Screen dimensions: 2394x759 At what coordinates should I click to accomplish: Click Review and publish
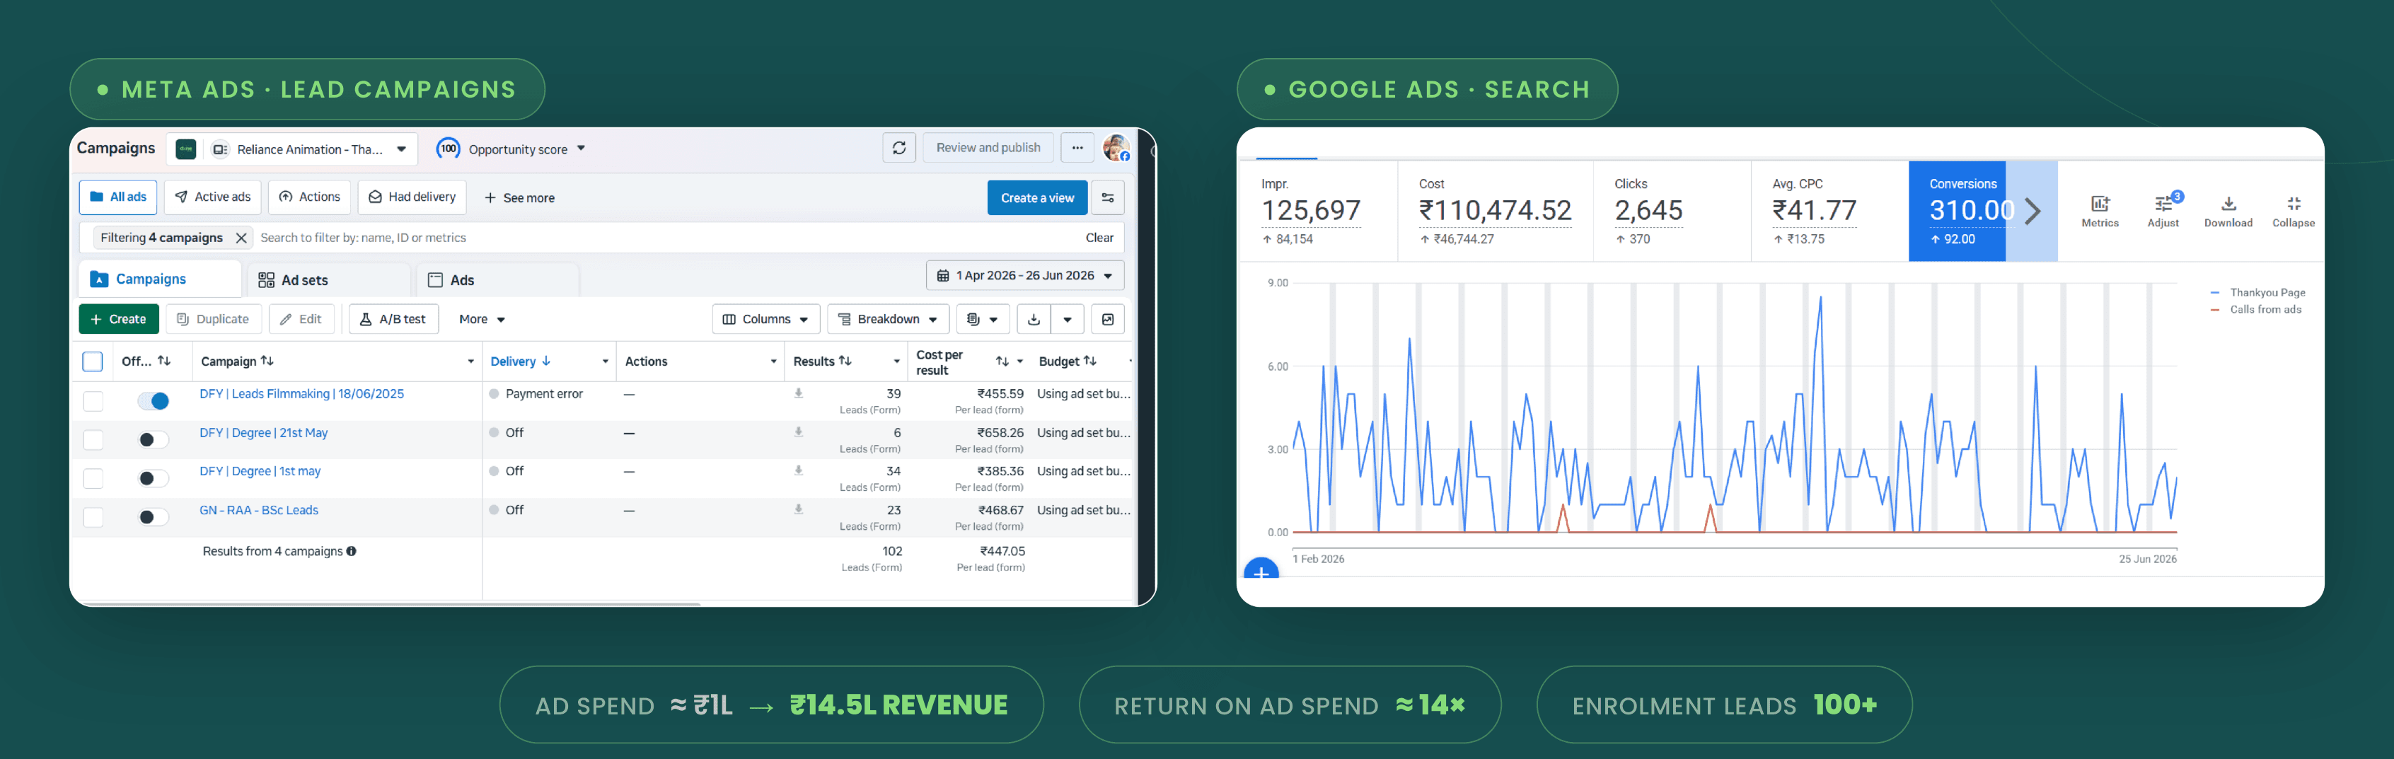[x=988, y=148]
